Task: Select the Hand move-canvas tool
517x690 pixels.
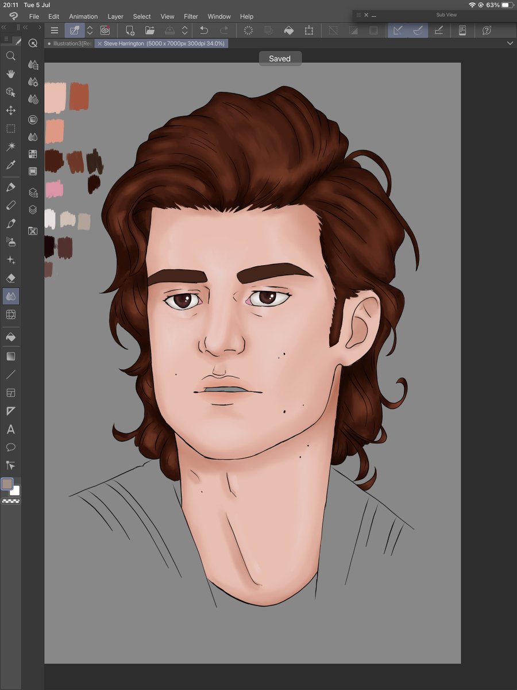Action: 10,74
